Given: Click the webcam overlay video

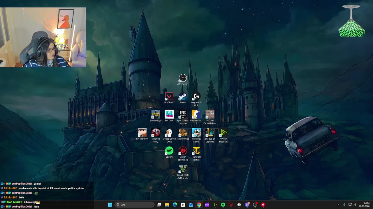Looking at the screenshot, I should pos(43,37).
